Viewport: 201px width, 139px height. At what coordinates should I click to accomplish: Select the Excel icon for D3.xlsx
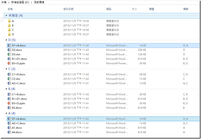[x=9, y=54]
